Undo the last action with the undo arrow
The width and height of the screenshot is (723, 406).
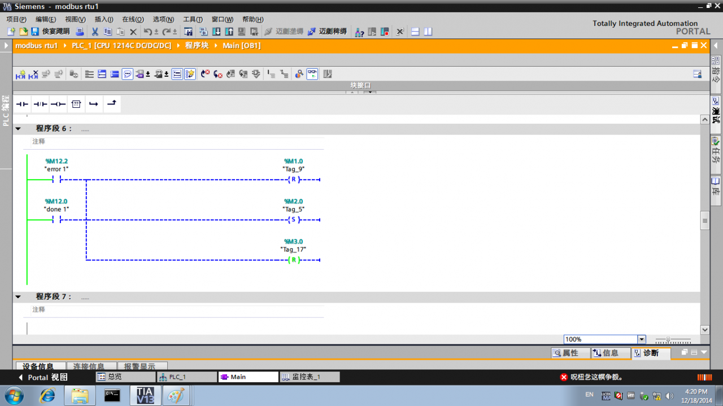147,32
